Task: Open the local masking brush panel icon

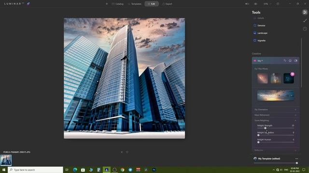Action: click(305, 20)
